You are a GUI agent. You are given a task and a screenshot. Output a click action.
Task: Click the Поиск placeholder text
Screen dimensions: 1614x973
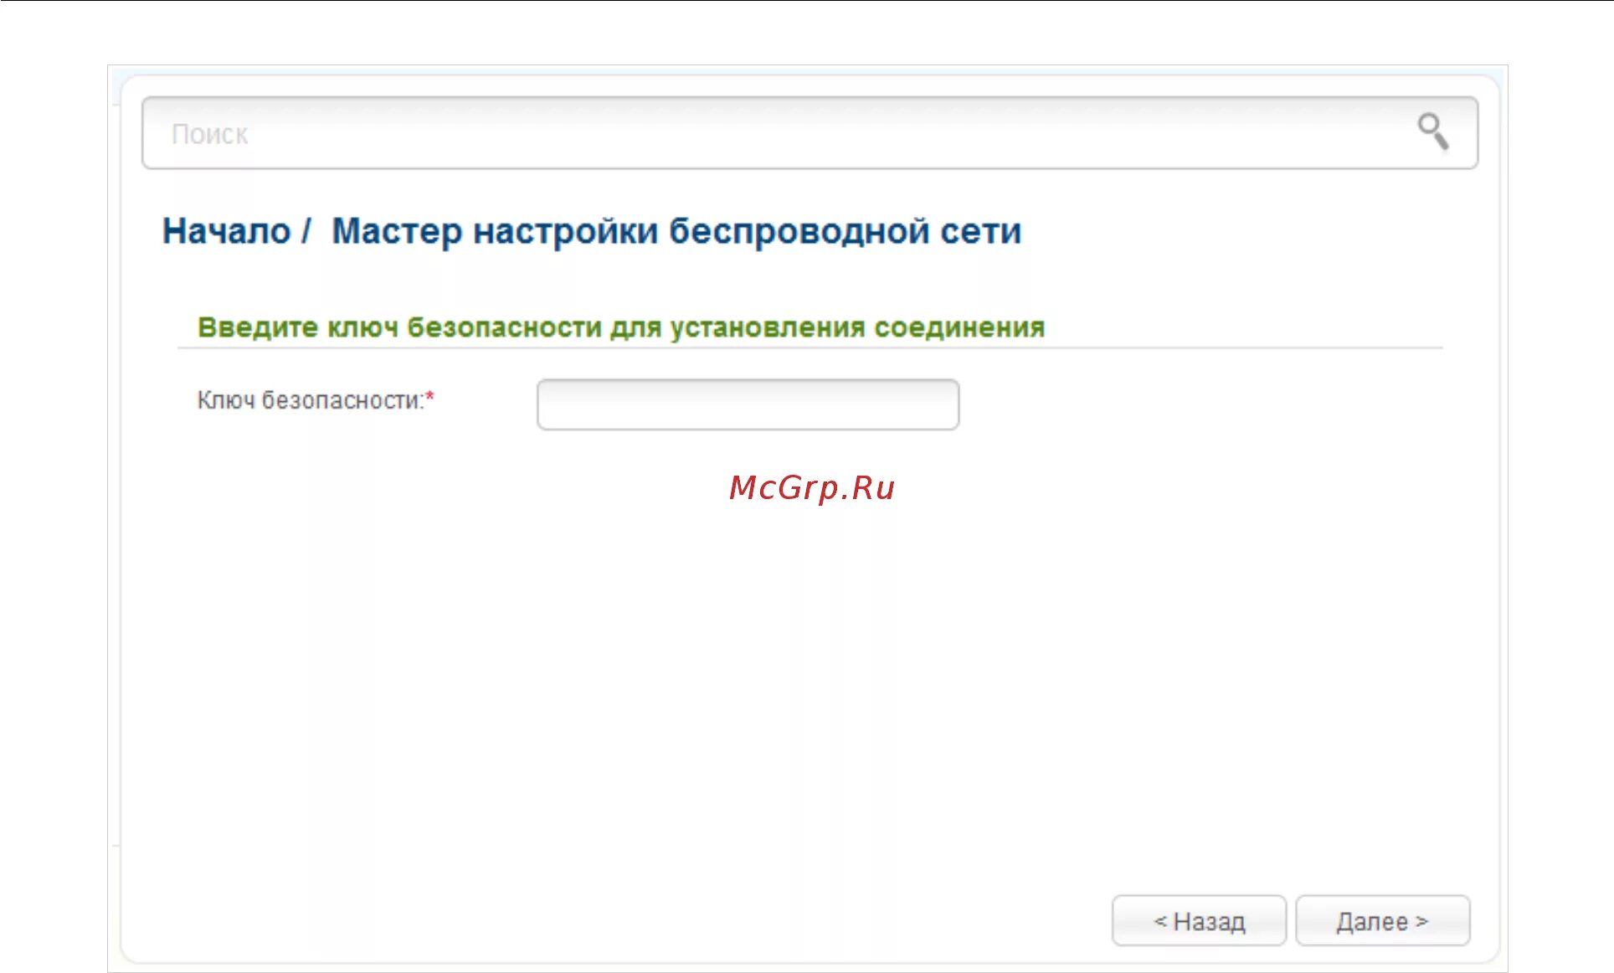209,134
